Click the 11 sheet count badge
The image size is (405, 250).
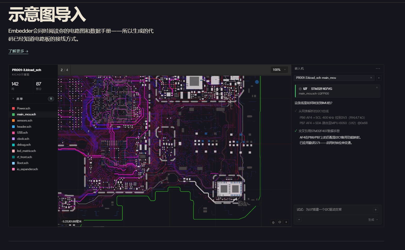click(x=51, y=99)
